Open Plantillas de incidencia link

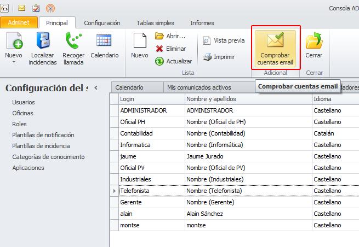point(41,146)
